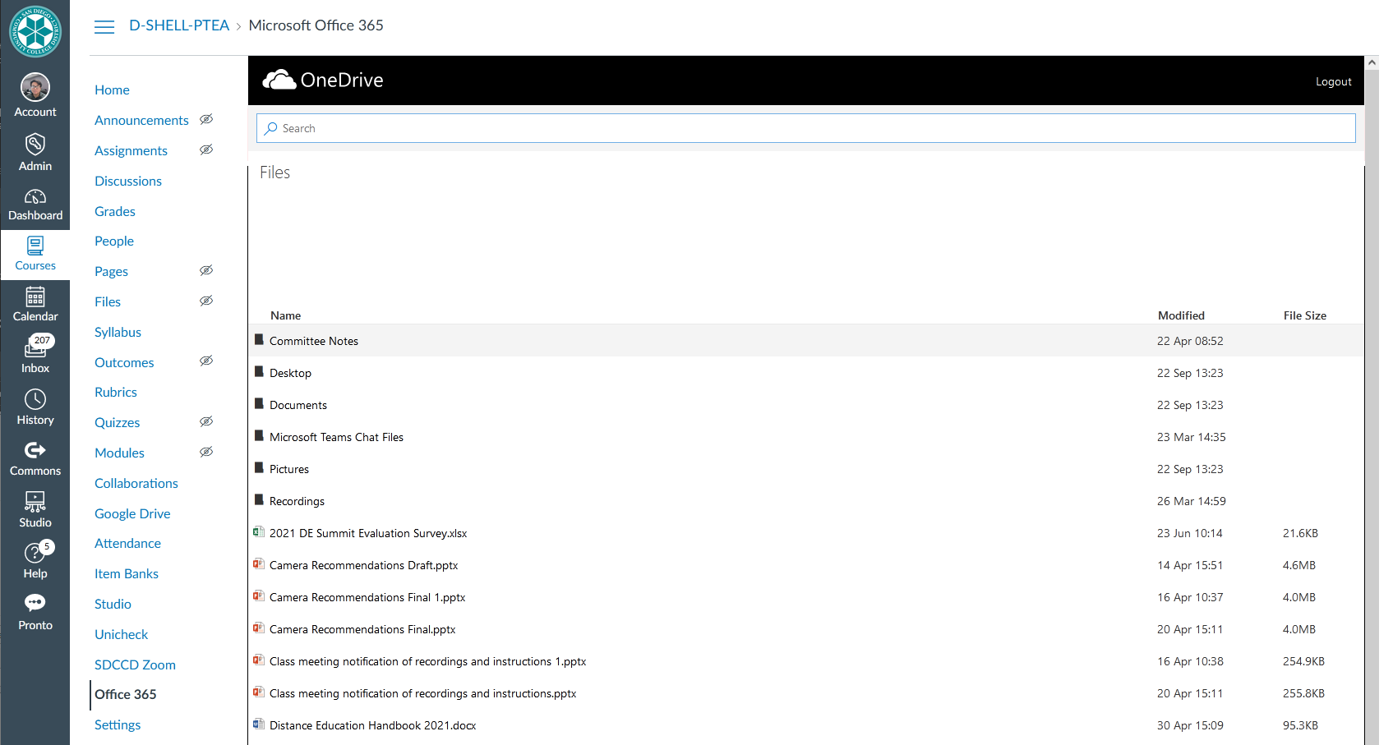
Task: Click the Logout link in OneDrive
Action: tap(1333, 81)
